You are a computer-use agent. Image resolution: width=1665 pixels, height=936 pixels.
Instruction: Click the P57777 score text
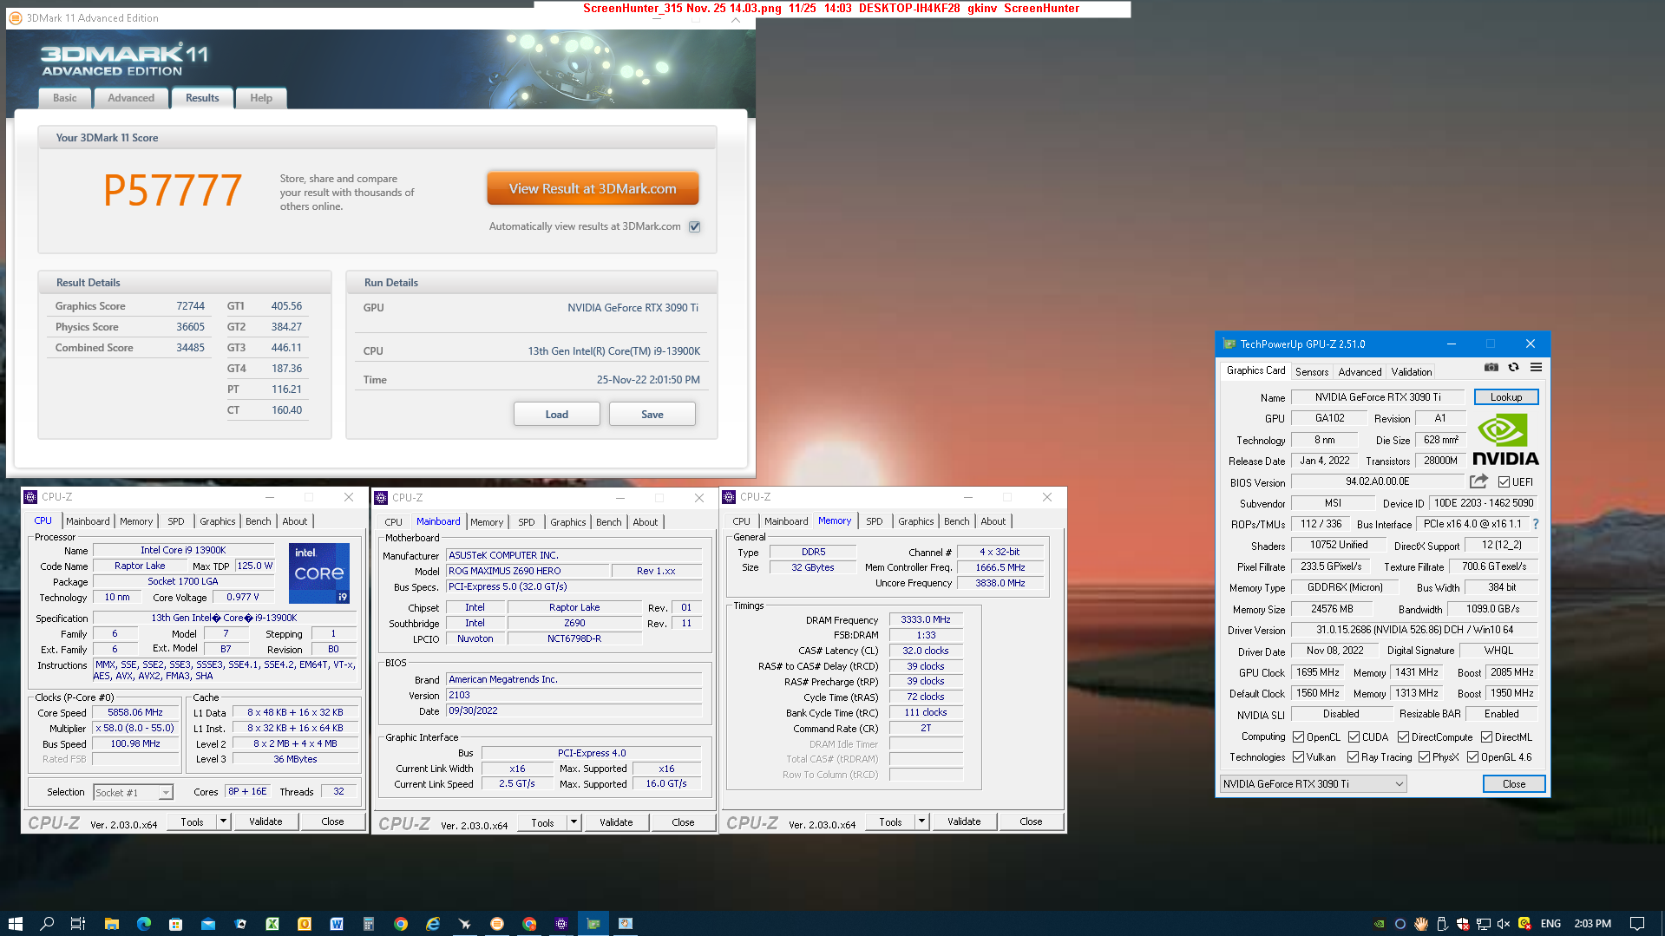pos(173,190)
